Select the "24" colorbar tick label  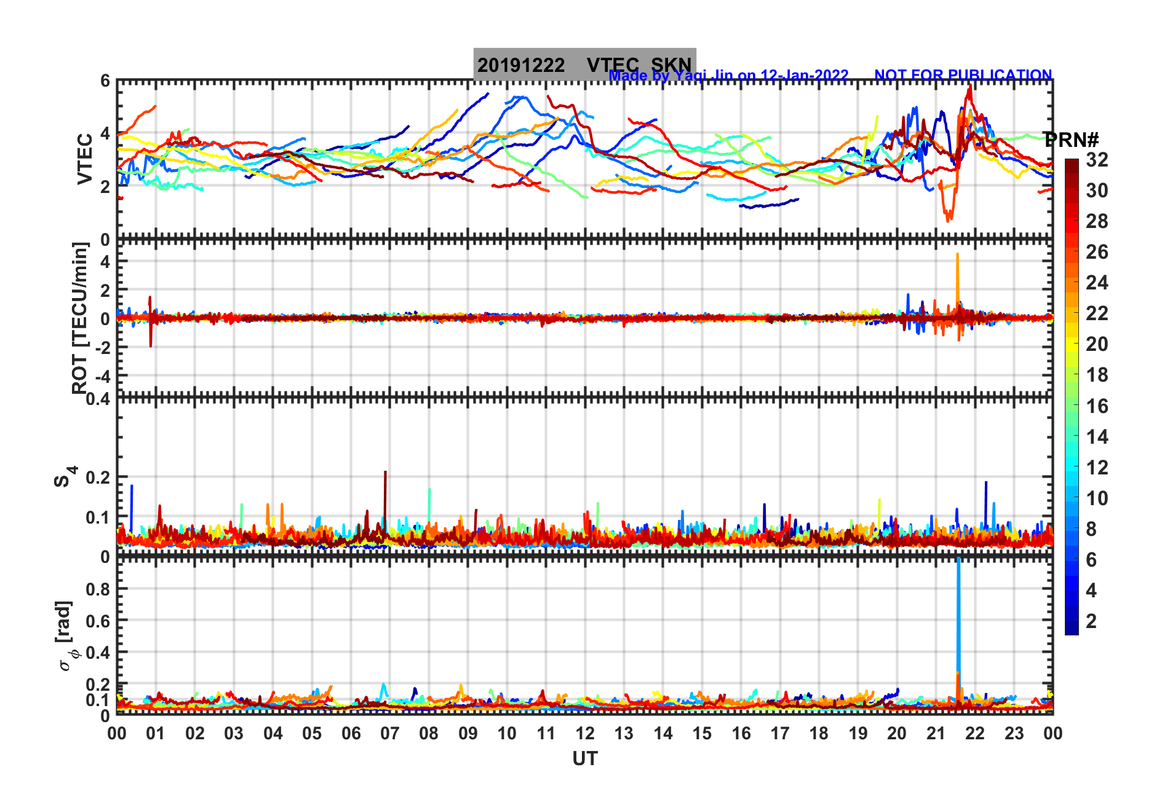click(x=1097, y=283)
